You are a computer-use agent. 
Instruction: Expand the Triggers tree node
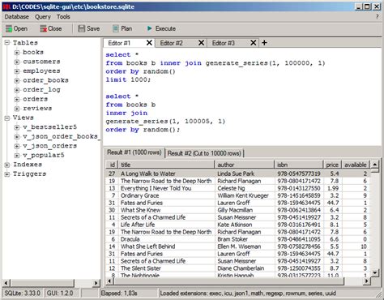pyautogui.click(x=7, y=174)
